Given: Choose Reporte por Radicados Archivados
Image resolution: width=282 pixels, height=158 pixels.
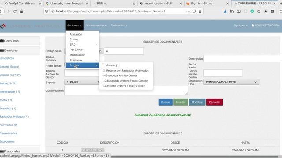Looking at the screenshot, I should tap(126, 70).
